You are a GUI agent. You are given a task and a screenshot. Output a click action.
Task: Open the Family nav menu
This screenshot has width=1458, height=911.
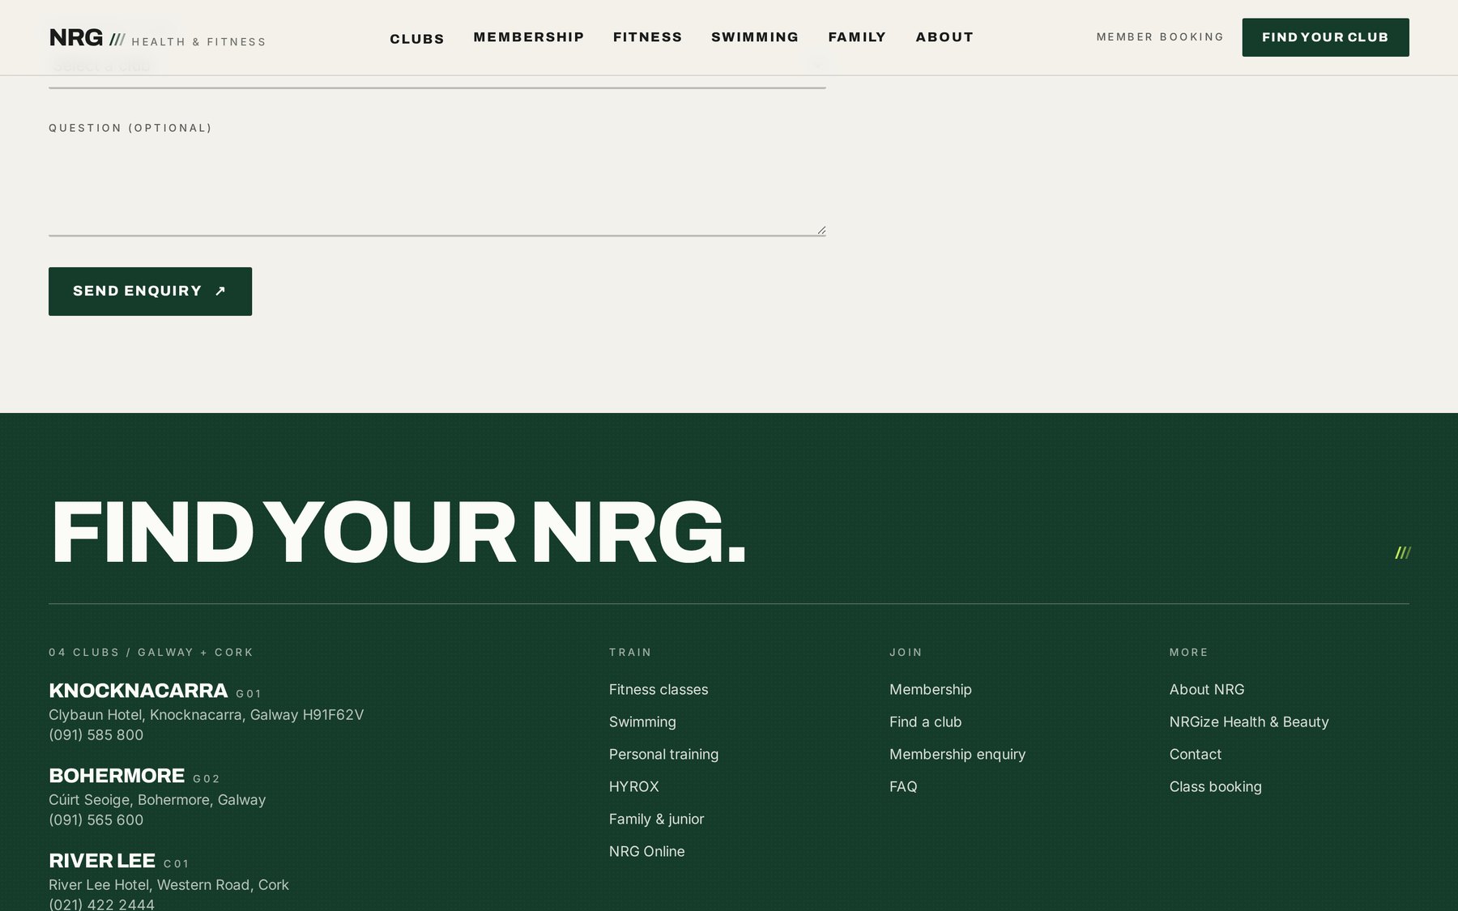click(x=857, y=37)
